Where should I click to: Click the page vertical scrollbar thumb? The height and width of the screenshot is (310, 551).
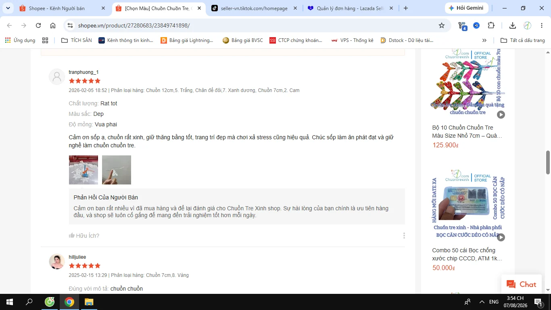[x=548, y=162]
